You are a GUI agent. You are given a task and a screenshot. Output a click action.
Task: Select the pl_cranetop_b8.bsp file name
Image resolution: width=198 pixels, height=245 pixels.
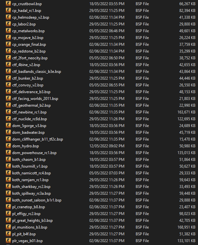point(29,207)
